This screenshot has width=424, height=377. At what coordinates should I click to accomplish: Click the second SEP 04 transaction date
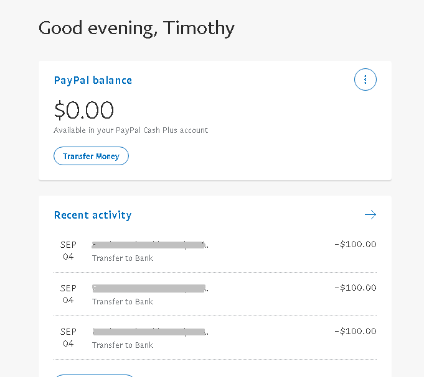(x=68, y=294)
